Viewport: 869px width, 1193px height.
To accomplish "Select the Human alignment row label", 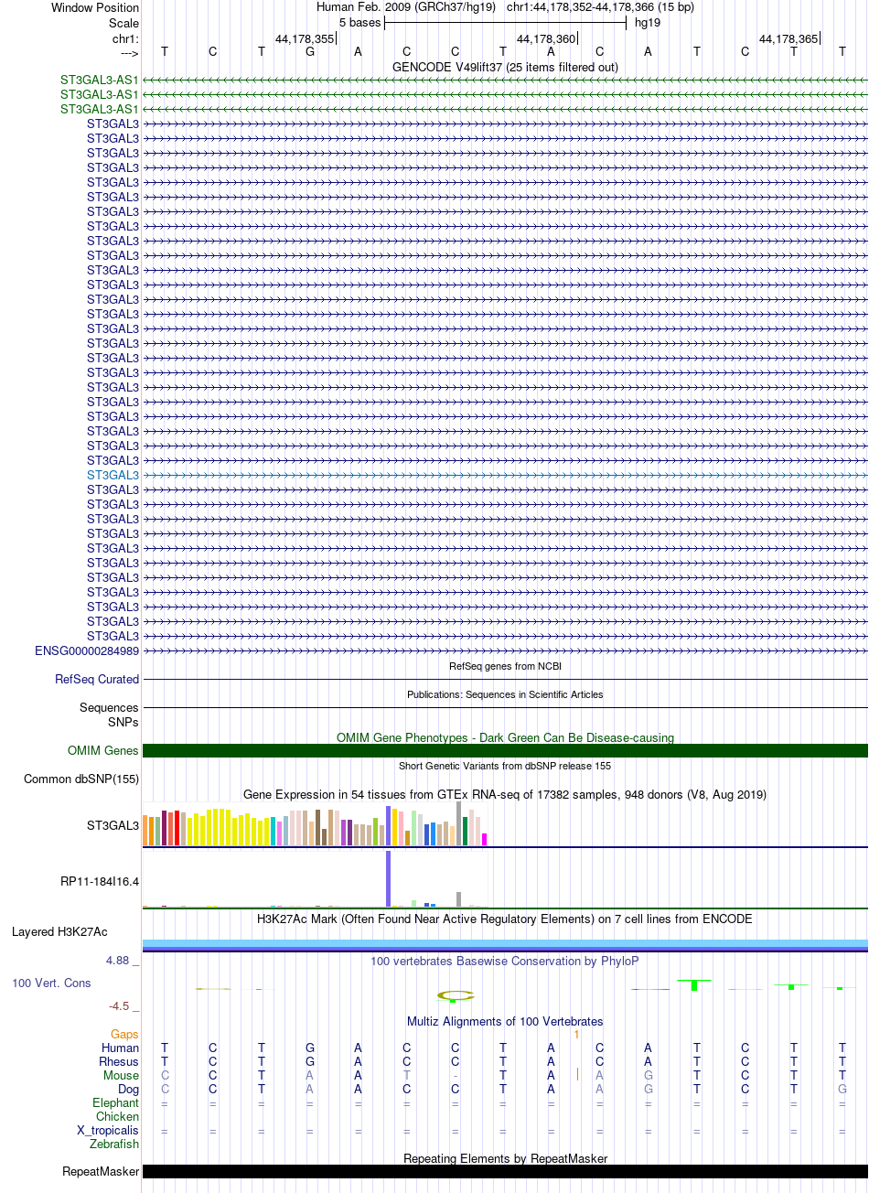I will pyautogui.click(x=120, y=1048).
